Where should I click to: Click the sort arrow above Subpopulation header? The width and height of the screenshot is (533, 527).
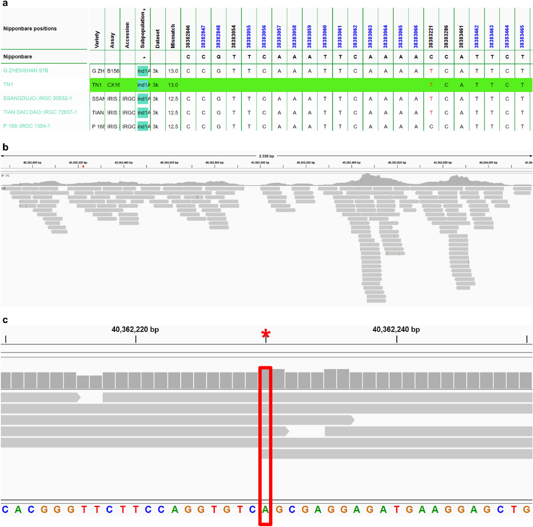click(x=144, y=10)
